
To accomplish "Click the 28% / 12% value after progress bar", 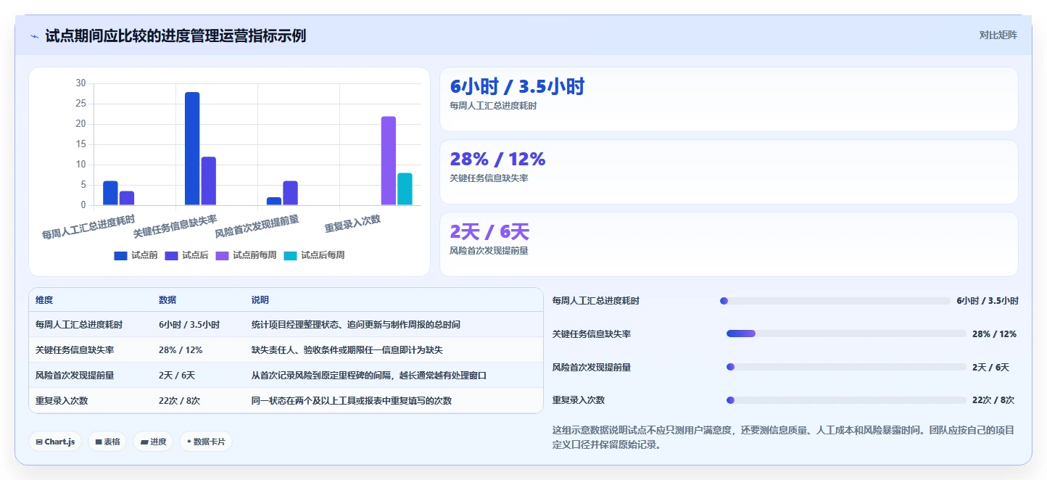I will coord(994,334).
